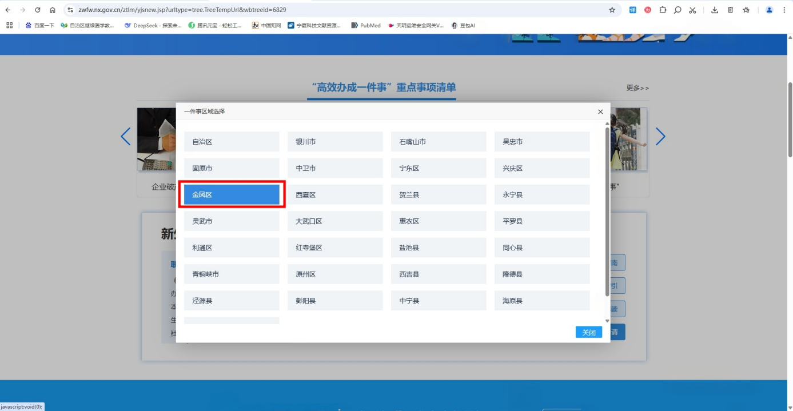Open the 中国知网 bookmark
793x411 pixels.
(266, 25)
